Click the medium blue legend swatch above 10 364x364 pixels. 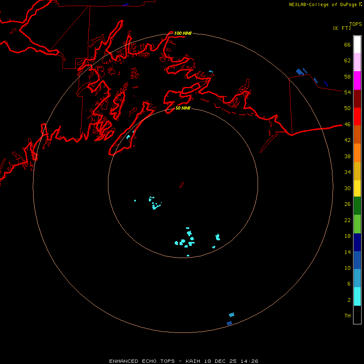[x=357, y=260]
